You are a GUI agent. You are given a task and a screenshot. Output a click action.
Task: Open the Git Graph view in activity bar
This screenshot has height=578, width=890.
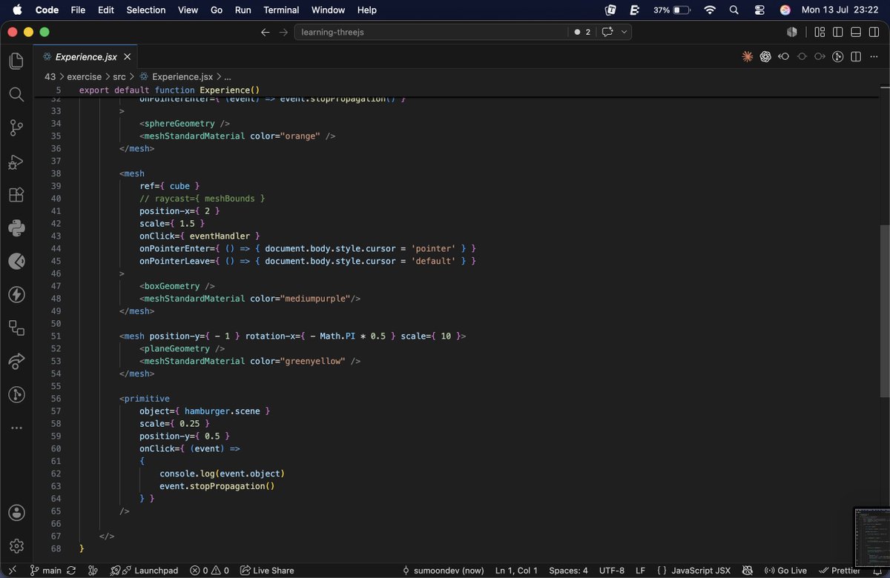pos(16,394)
